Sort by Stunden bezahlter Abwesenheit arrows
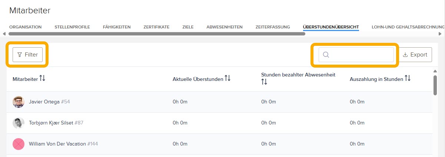This screenshot has height=157, width=445. pos(264,82)
